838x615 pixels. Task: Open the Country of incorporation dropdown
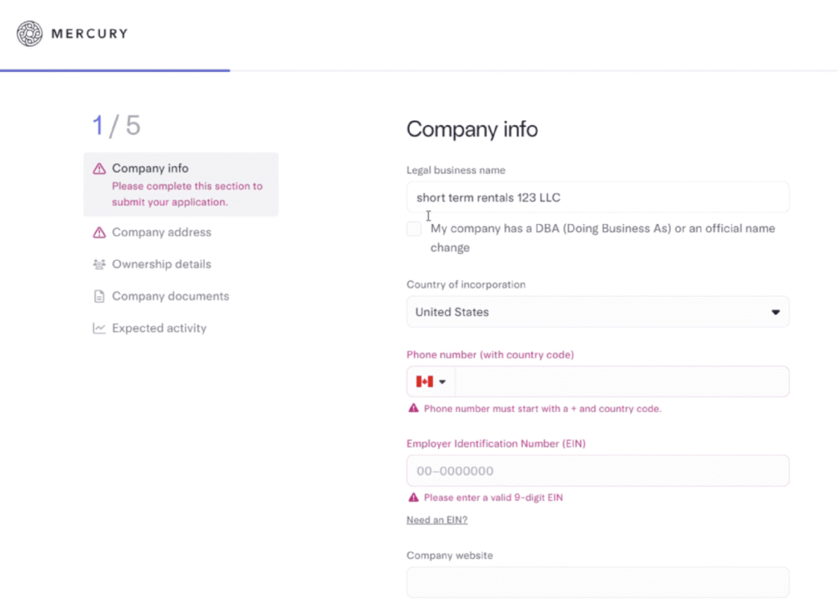pyautogui.click(x=597, y=312)
